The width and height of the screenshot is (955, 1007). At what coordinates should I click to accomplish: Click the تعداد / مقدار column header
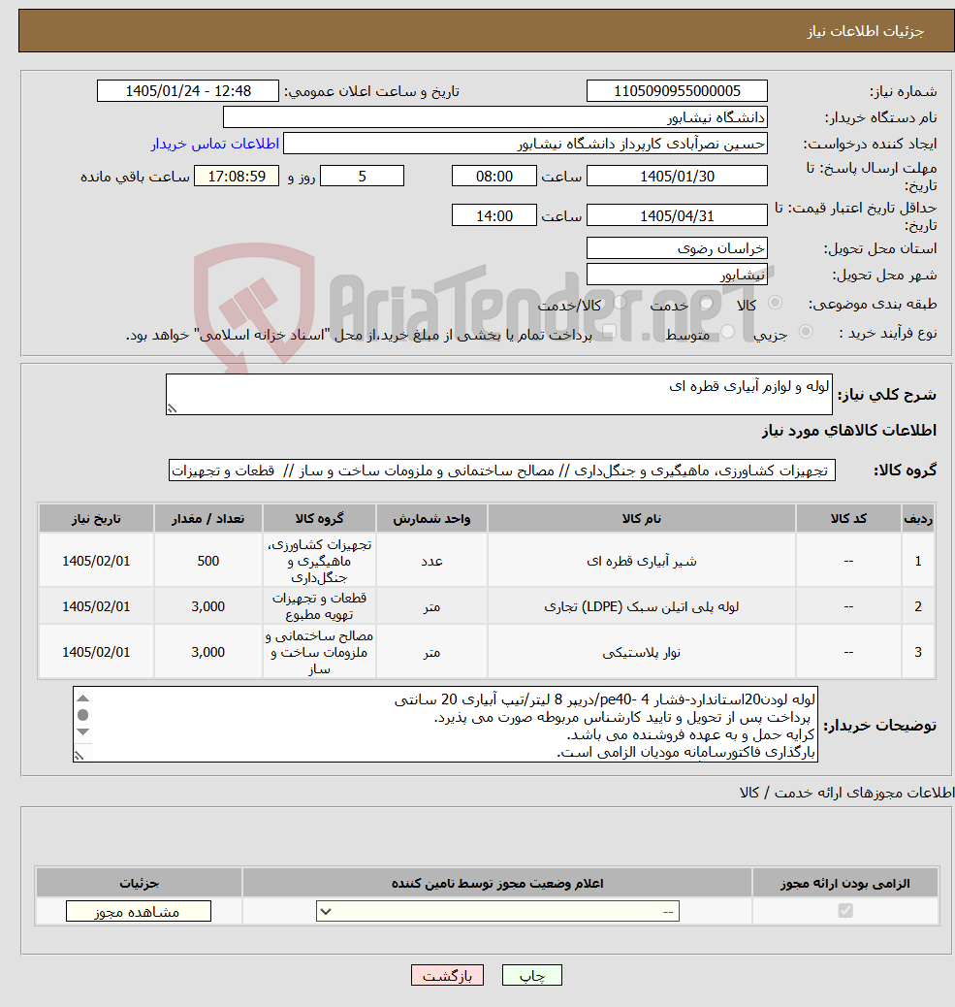click(x=207, y=518)
